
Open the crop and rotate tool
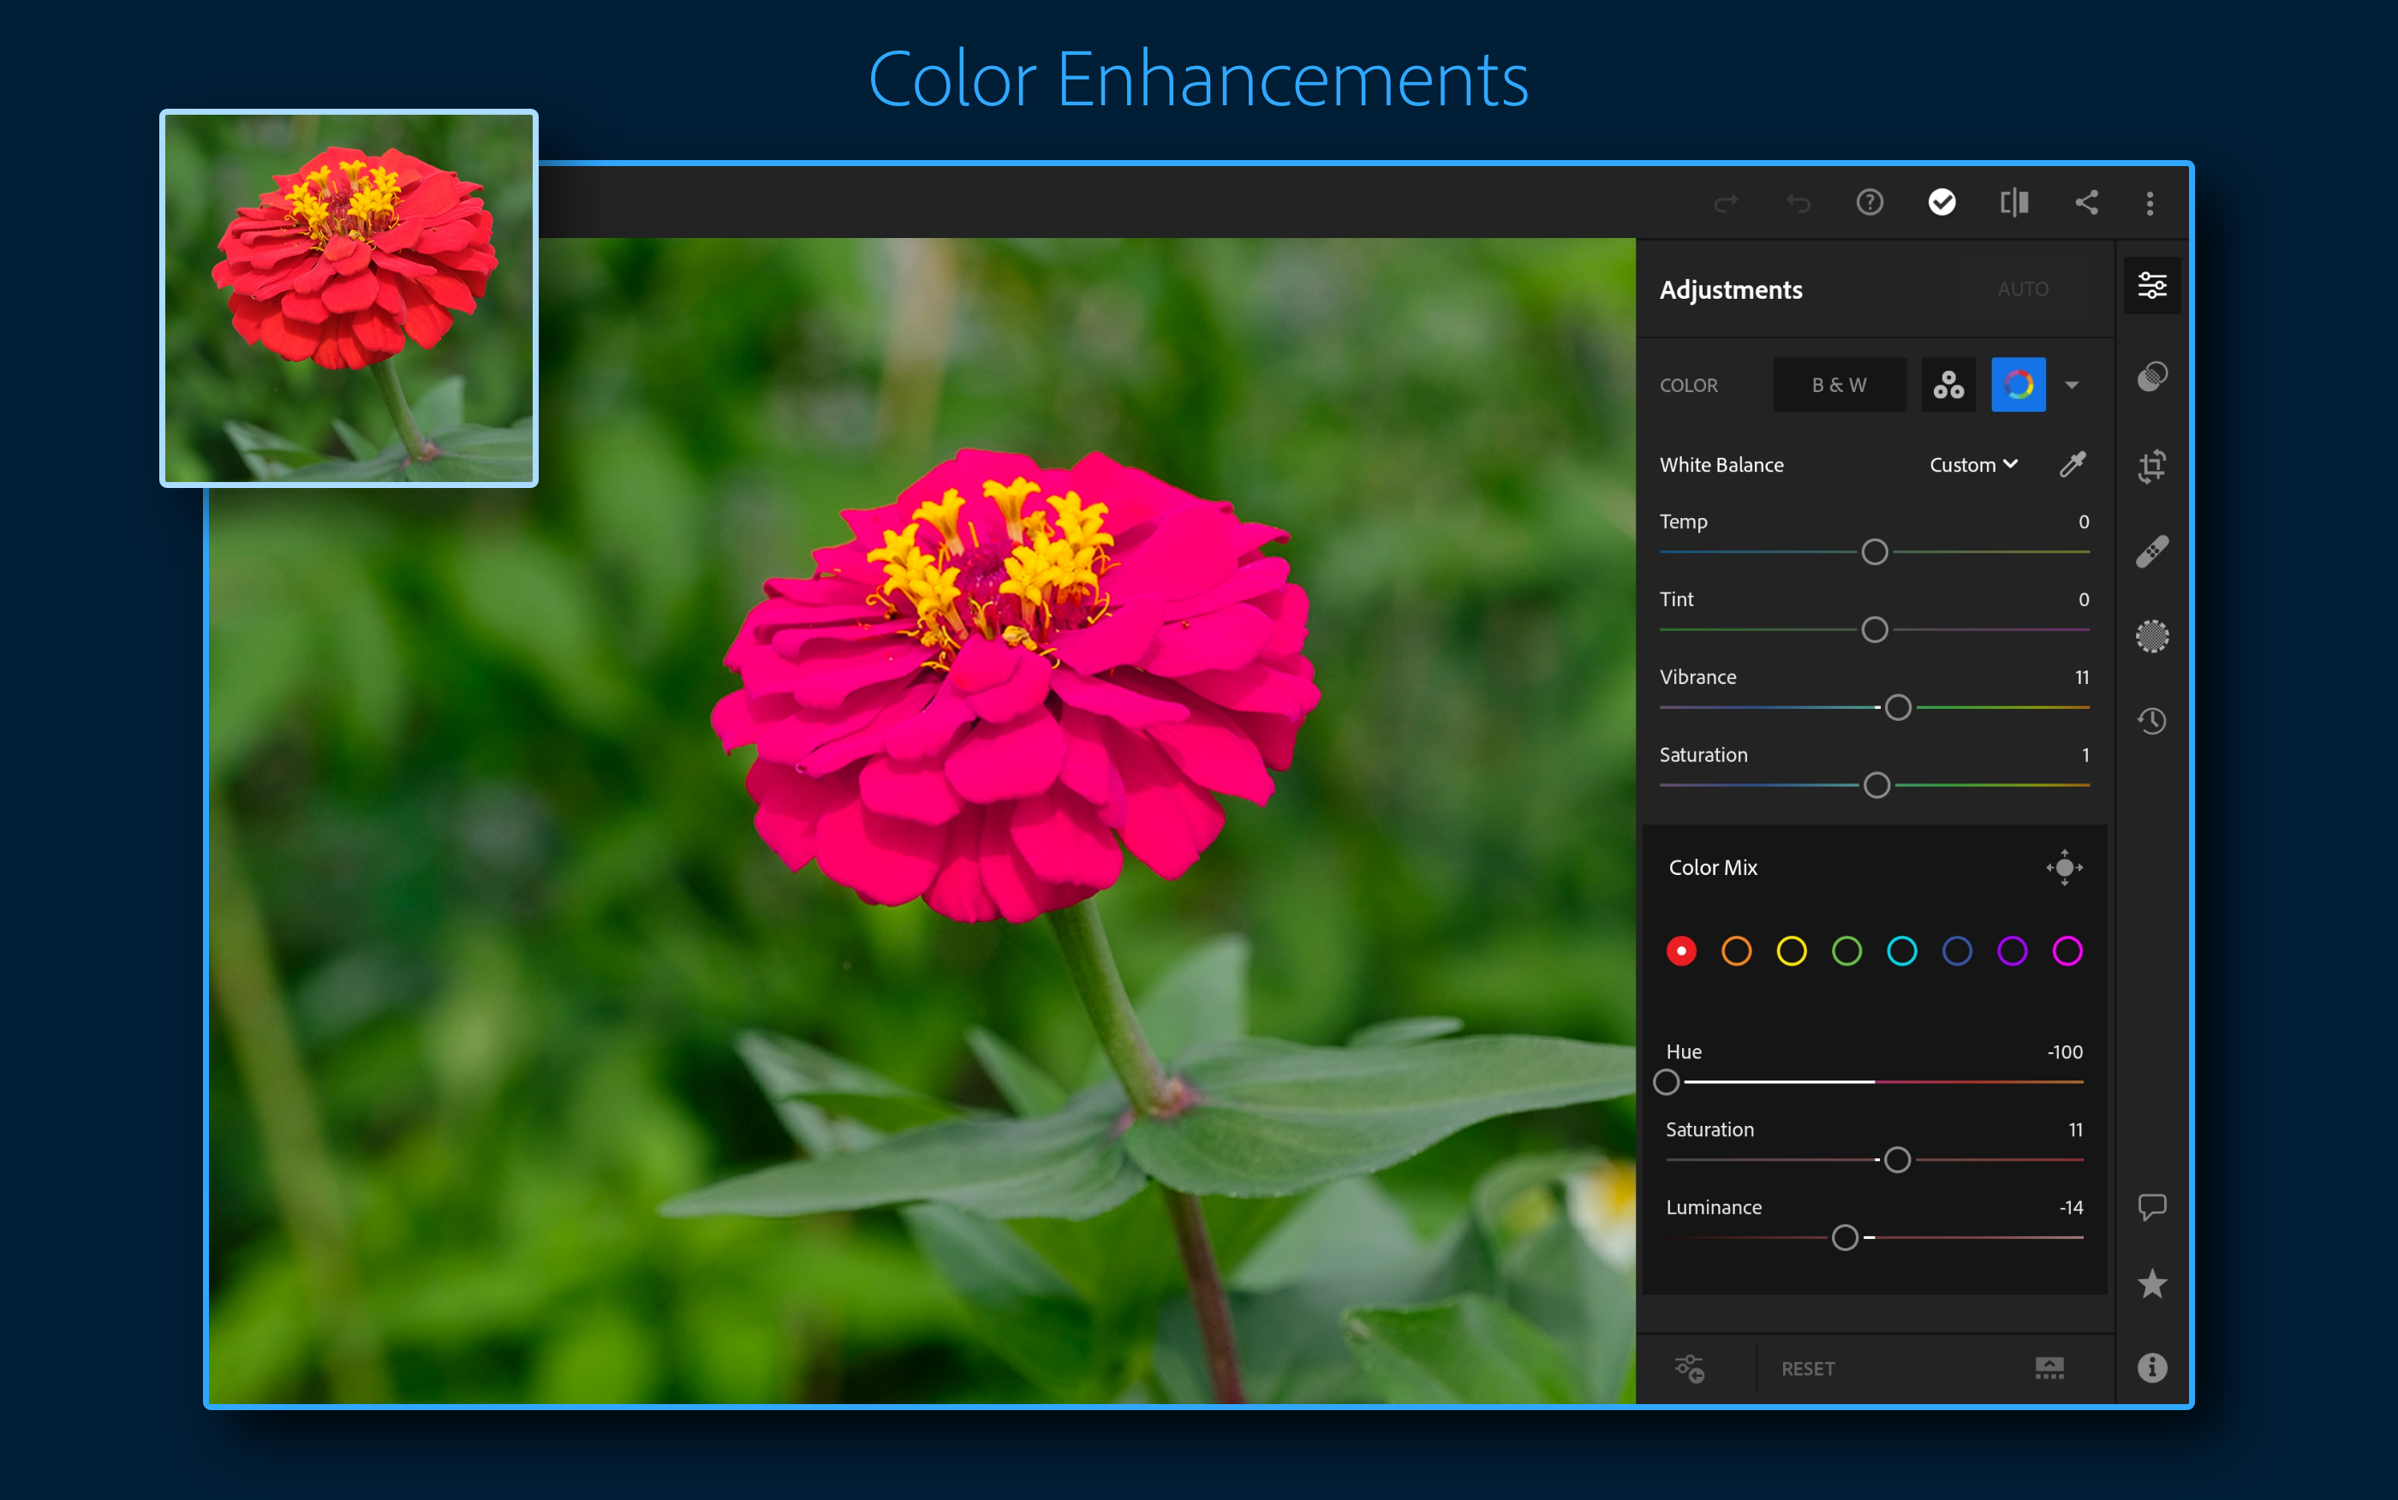tap(2151, 465)
